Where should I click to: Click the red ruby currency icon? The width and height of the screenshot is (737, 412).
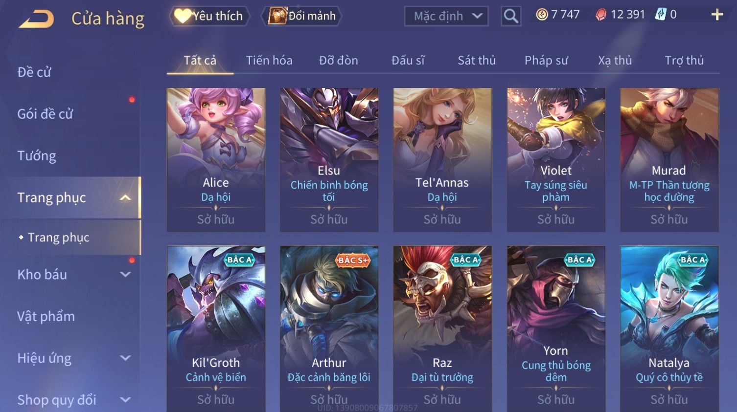(600, 15)
